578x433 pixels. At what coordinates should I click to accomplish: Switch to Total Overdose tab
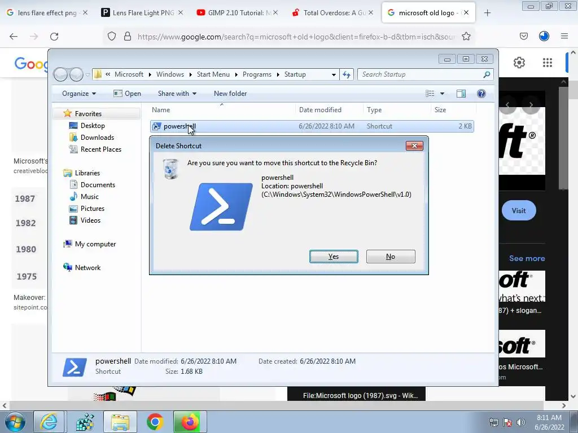(x=334, y=13)
